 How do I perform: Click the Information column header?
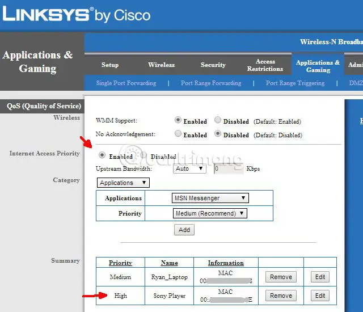tap(226, 263)
